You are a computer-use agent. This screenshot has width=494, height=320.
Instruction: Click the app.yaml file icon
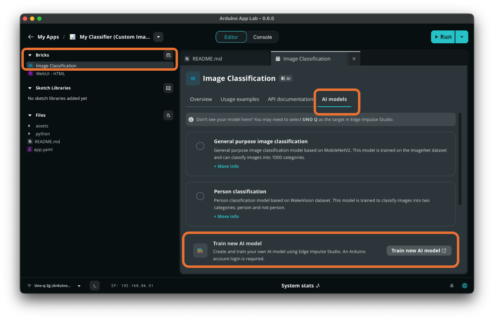29,149
